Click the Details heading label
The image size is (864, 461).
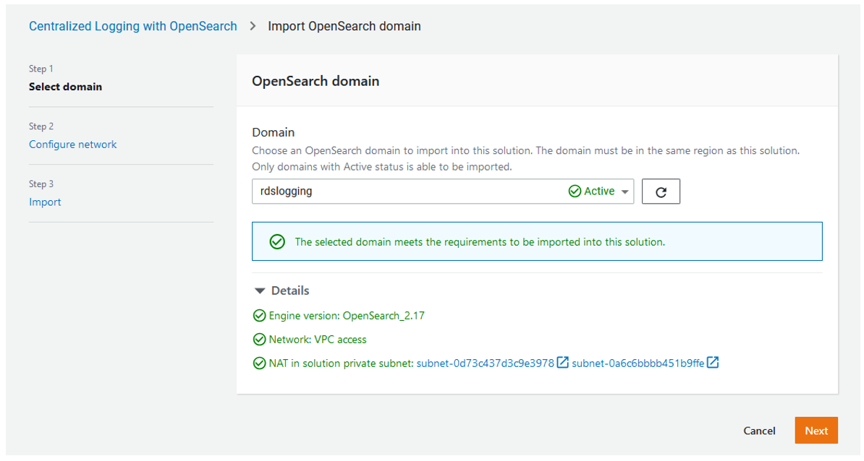pyautogui.click(x=290, y=290)
